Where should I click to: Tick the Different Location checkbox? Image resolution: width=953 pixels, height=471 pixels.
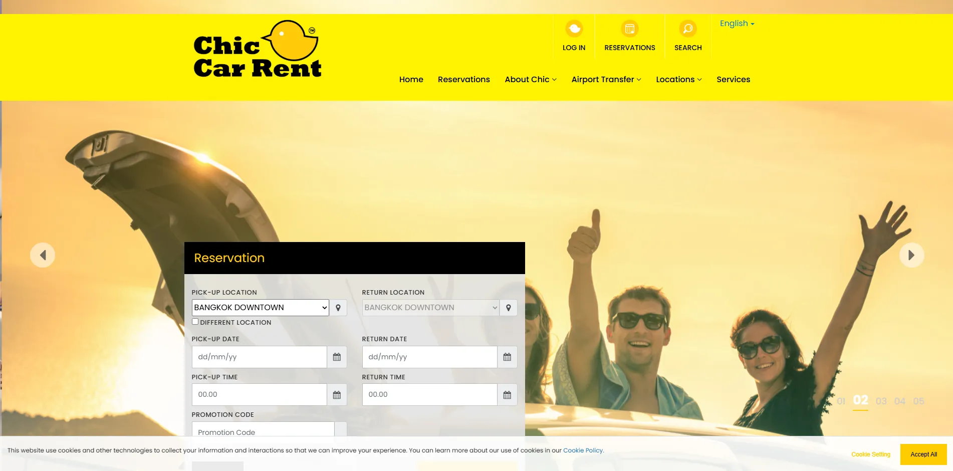coord(195,322)
